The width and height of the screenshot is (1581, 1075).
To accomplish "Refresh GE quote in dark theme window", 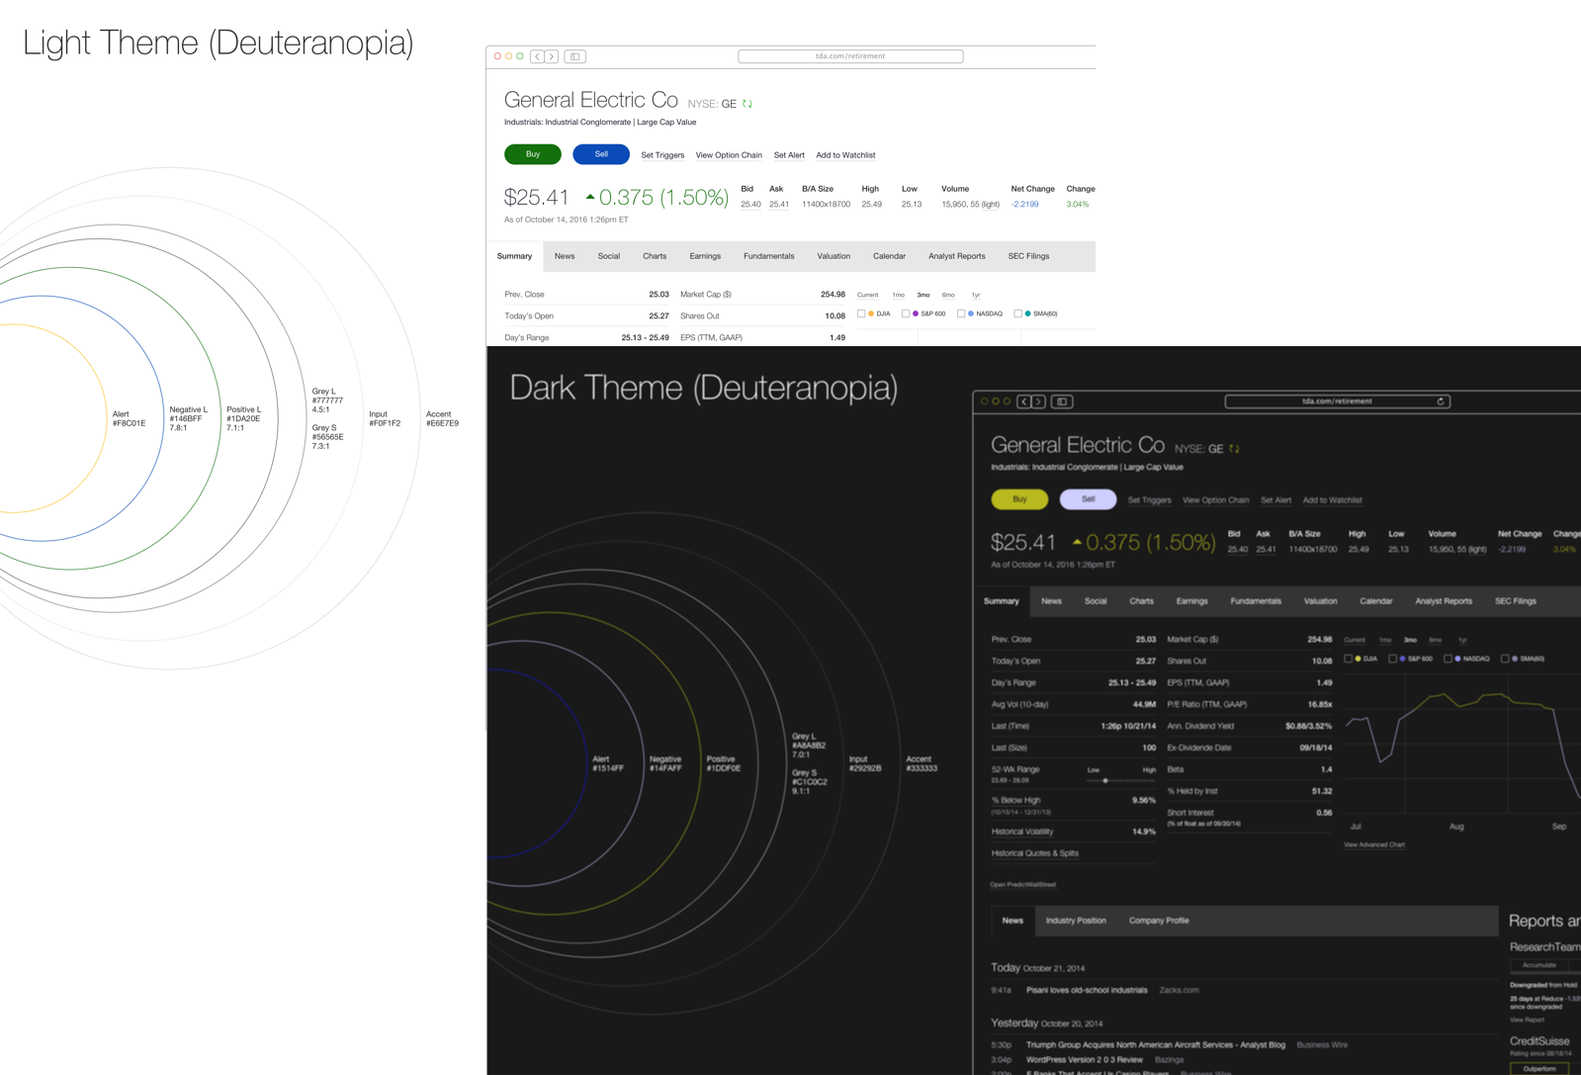I will pyautogui.click(x=1234, y=449).
